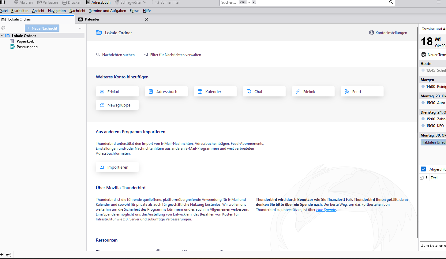This screenshot has width=446, height=259.
Task: Add an E-Mail account
Action: point(117,92)
